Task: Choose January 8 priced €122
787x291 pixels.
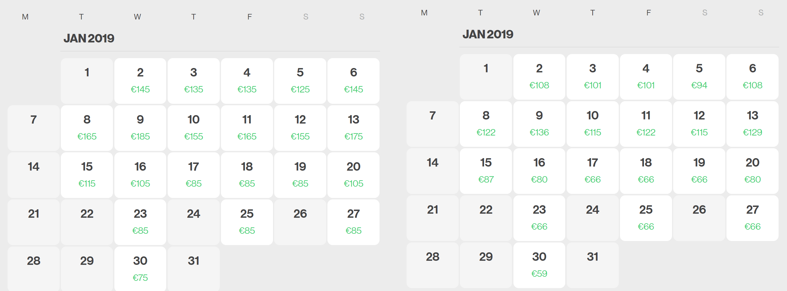Action: pos(486,124)
